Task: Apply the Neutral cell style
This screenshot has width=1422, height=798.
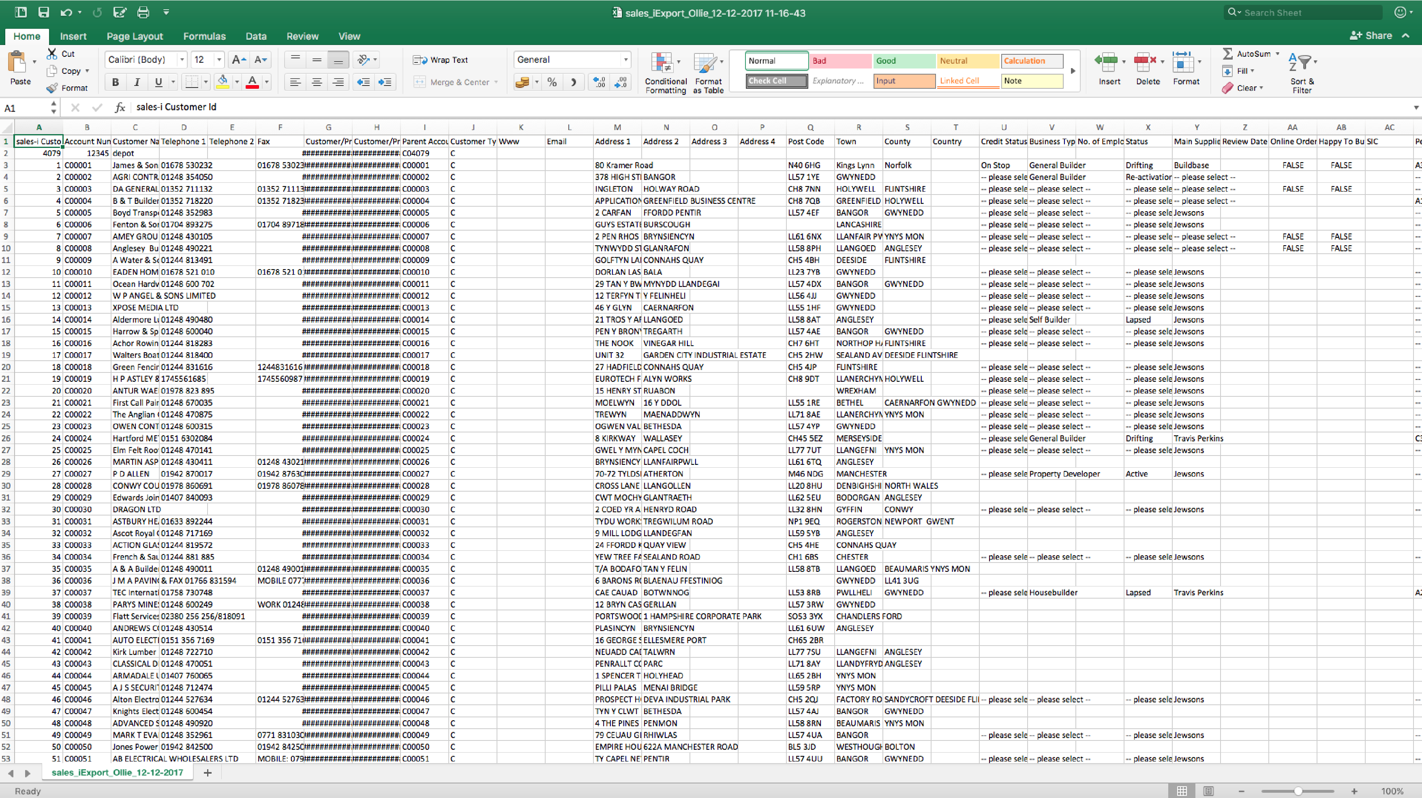Action: (x=968, y=61)
